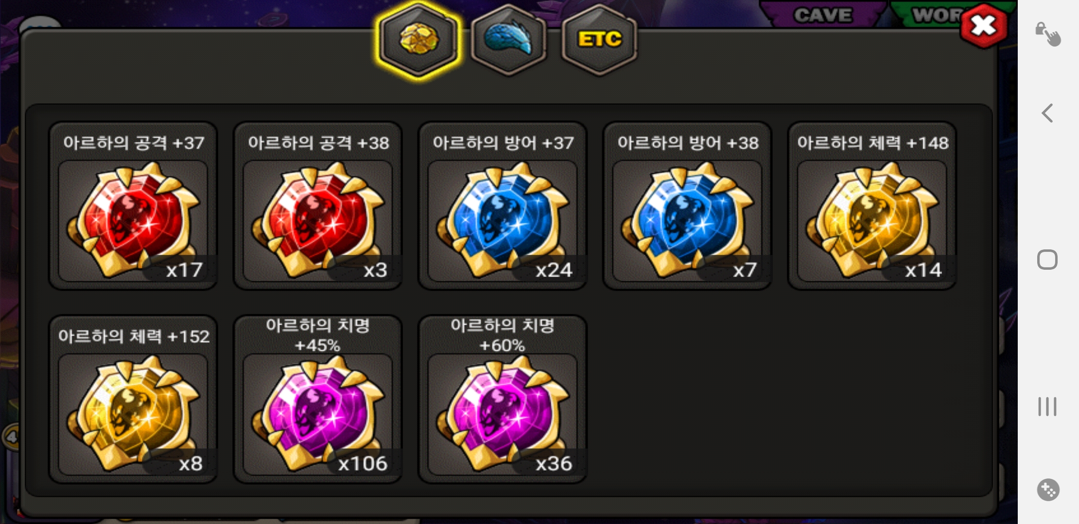Toggle the touch lock icon
This screenshot has height=524, width=1079.
pyautogui.click(x=1047, y=34)
